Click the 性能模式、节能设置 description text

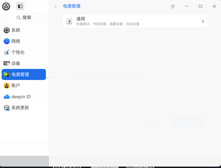coord(108,24)
